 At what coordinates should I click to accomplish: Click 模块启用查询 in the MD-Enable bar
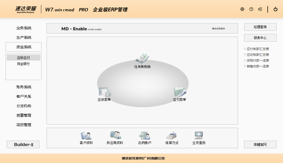point(218,29)
